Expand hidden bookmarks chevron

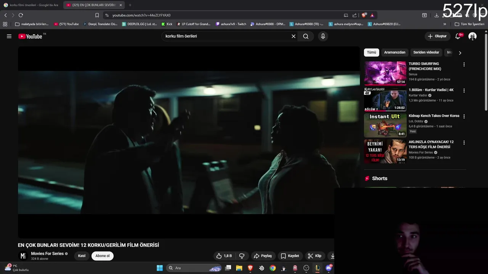(445, 24)
